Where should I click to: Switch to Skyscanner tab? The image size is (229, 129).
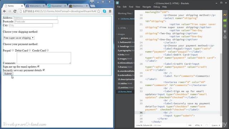[56, 6]
